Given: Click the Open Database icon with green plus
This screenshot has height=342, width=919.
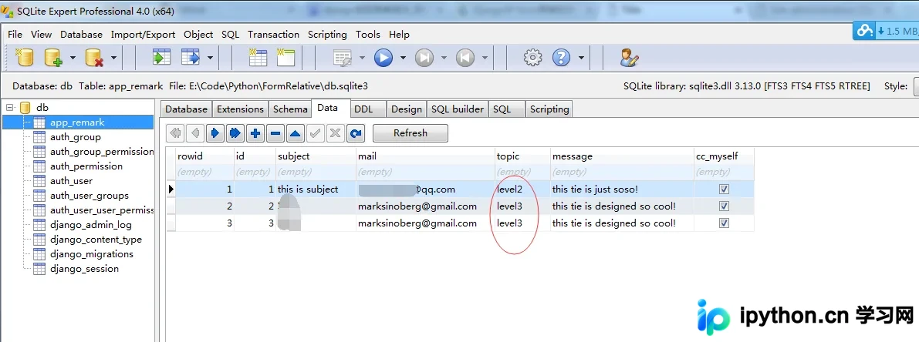Looking at the screenshot, I should 53,57.
